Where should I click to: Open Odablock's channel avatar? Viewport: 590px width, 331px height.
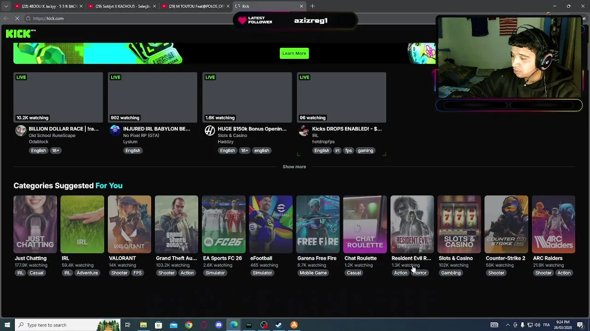[x=21, y=131]
